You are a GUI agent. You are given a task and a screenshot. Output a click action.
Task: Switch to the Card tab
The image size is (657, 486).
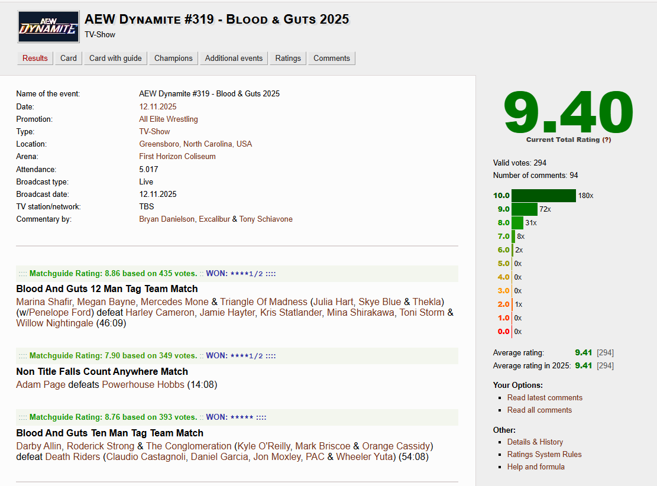[69, 58]
